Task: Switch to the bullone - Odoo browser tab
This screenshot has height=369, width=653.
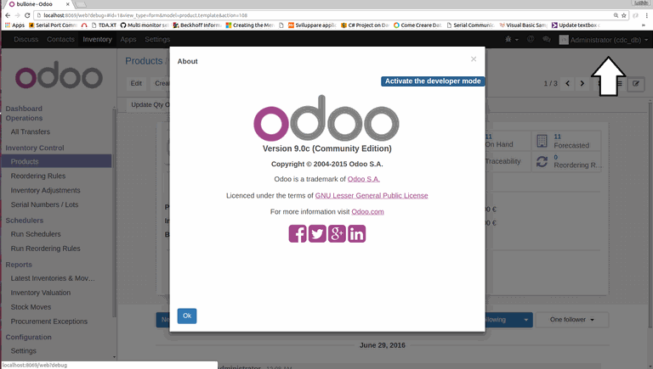Action: pyautogui.click(x=37, y=4)
